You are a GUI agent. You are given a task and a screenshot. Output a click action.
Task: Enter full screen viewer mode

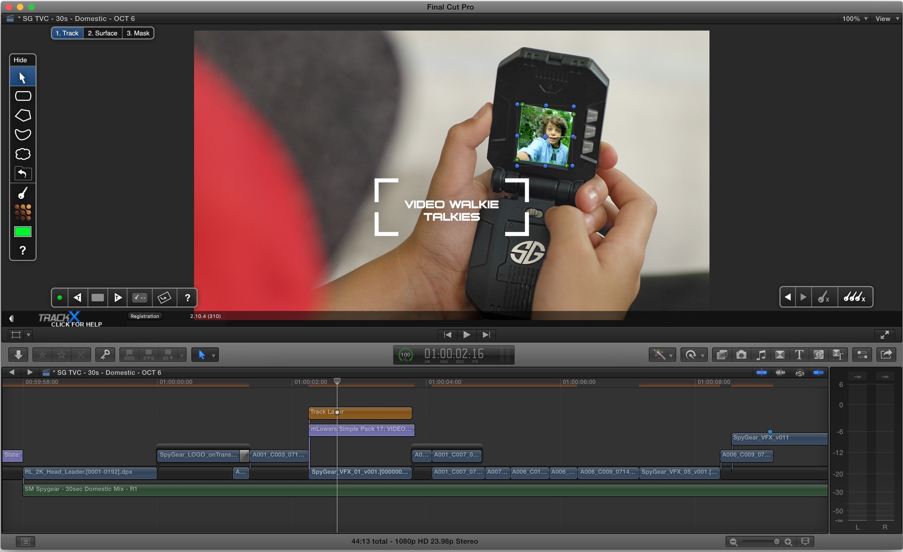point(885,334)
